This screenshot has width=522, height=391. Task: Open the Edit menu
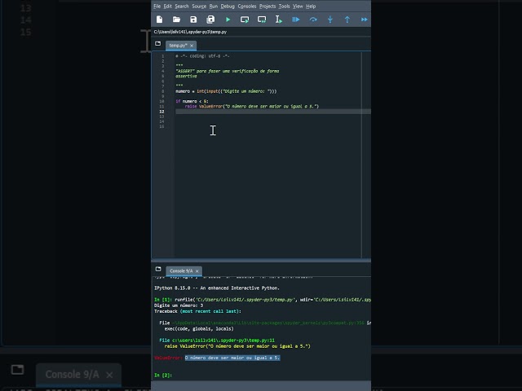(167, 7)
